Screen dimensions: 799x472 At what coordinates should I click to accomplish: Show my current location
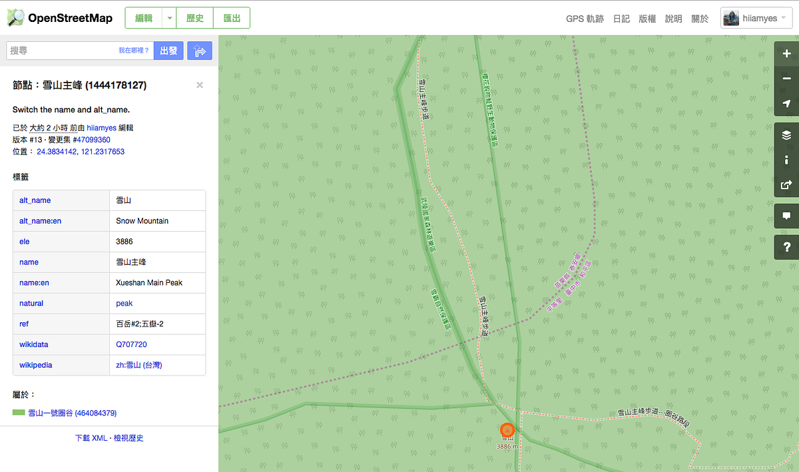786,104
